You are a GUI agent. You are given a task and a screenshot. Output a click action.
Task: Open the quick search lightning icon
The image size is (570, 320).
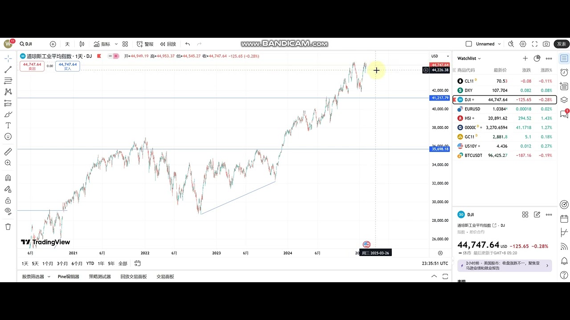pyautogui.click(x=511, y=44)
